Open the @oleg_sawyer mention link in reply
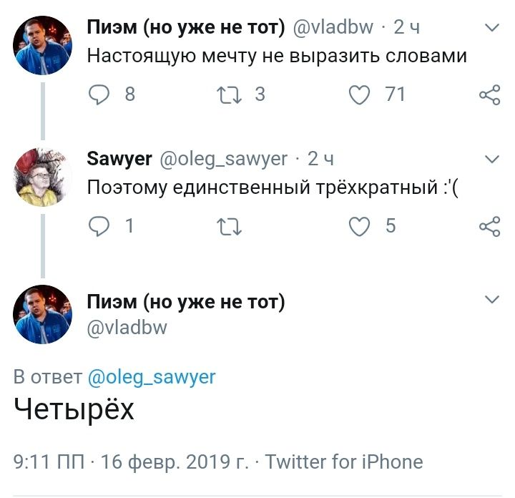The image size is (515, 498). point(151,377)
